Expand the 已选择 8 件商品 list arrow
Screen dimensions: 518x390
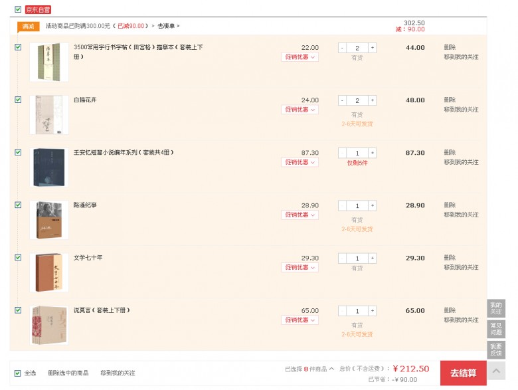(331, 369)
